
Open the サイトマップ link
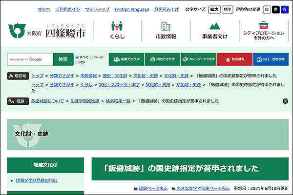[97, 9]
